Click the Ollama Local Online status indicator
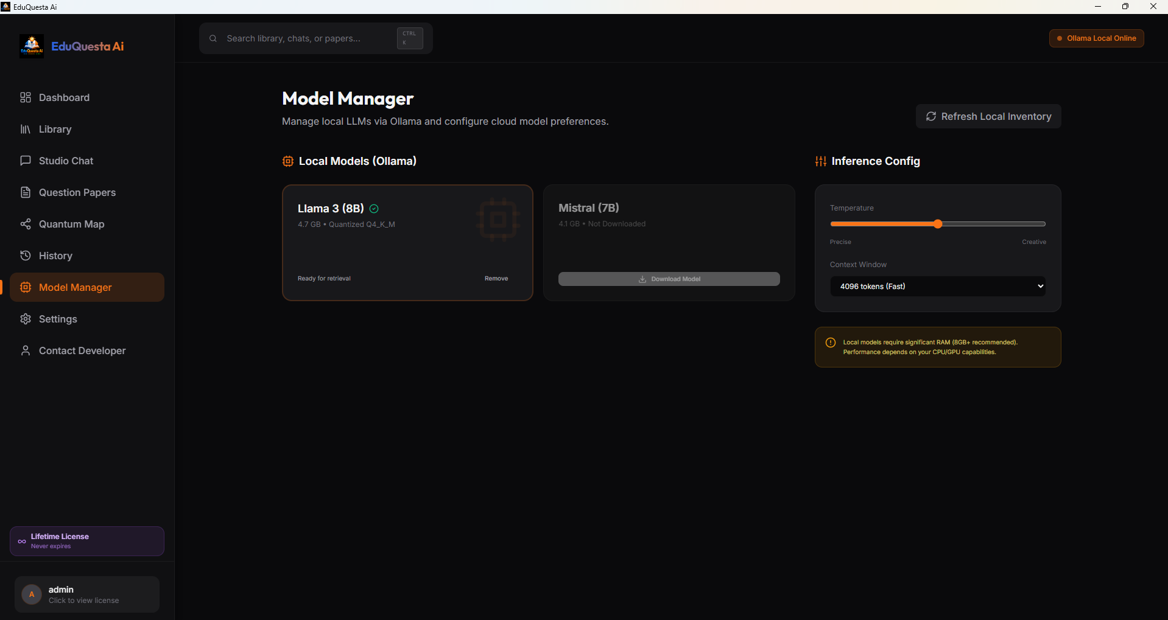 click(1096, 38)
